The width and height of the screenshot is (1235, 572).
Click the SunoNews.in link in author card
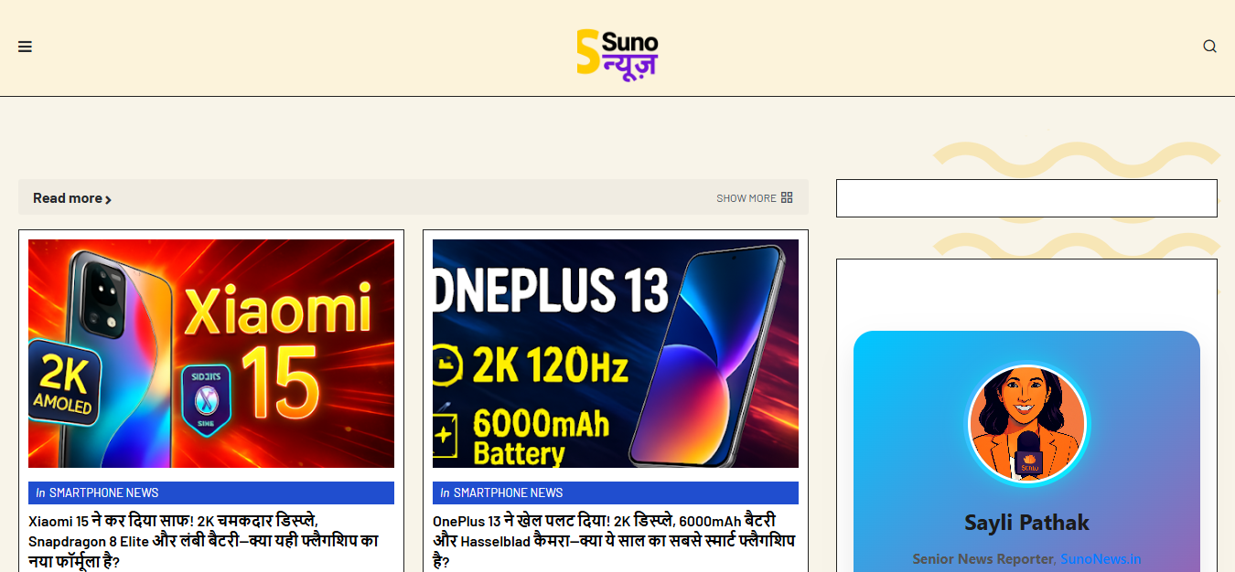click(1101, 559)
